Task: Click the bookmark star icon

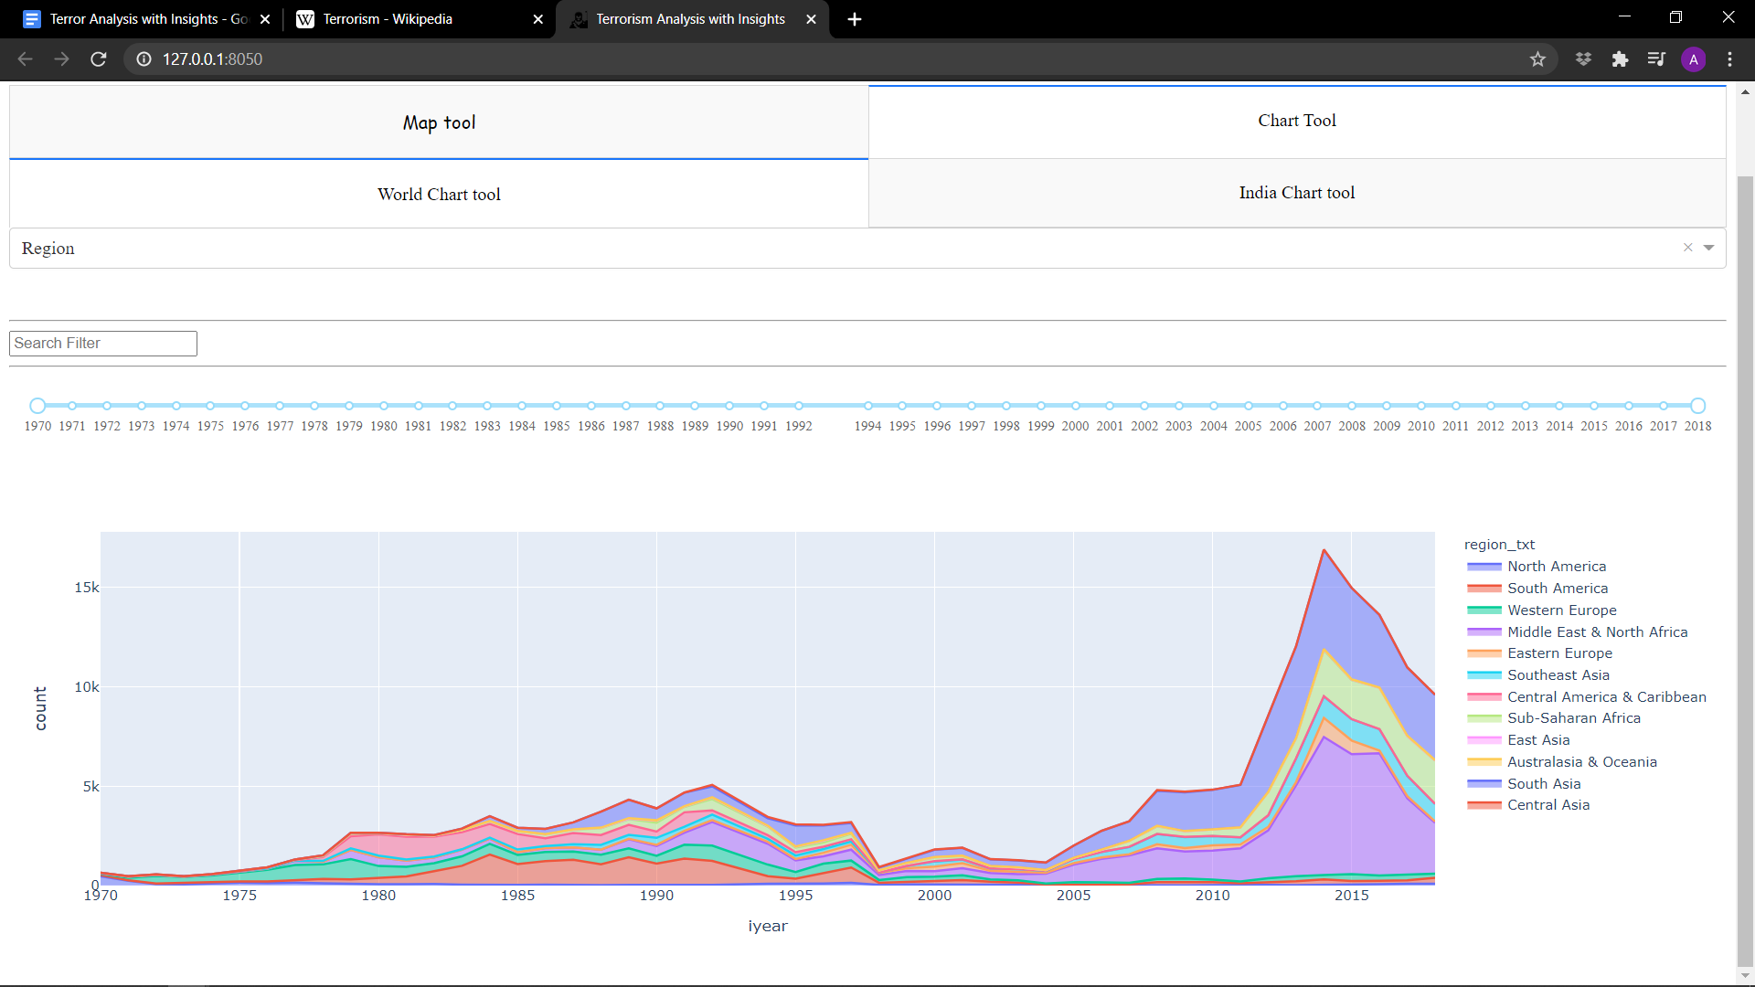Action: 1537,59
